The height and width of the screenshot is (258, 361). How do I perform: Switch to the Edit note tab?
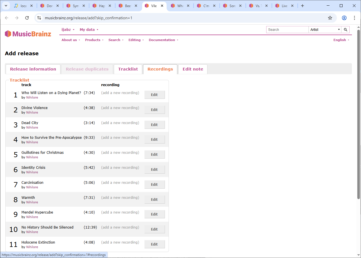[x=193, y=69]
